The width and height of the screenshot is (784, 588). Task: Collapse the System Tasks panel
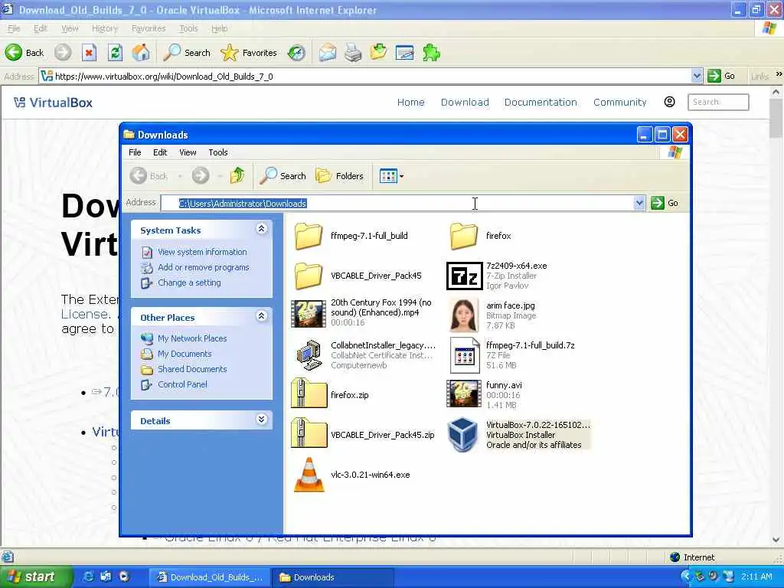tap(261, 229)
